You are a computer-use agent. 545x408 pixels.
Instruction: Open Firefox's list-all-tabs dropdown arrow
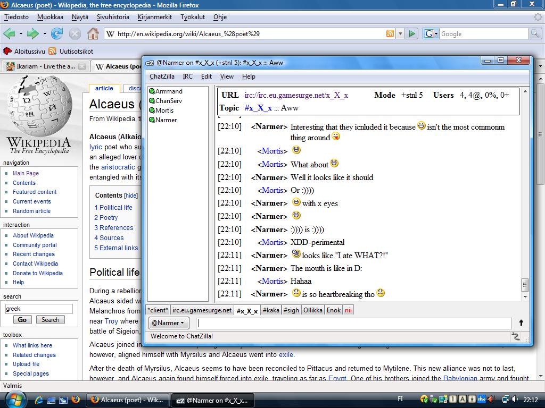tap(540, 66)
